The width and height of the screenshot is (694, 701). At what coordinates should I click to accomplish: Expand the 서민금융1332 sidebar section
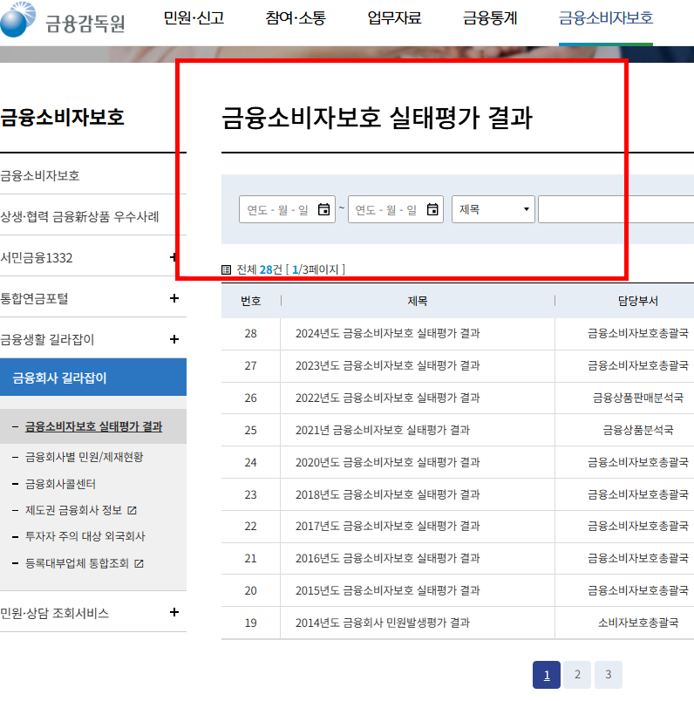point(174,257)
